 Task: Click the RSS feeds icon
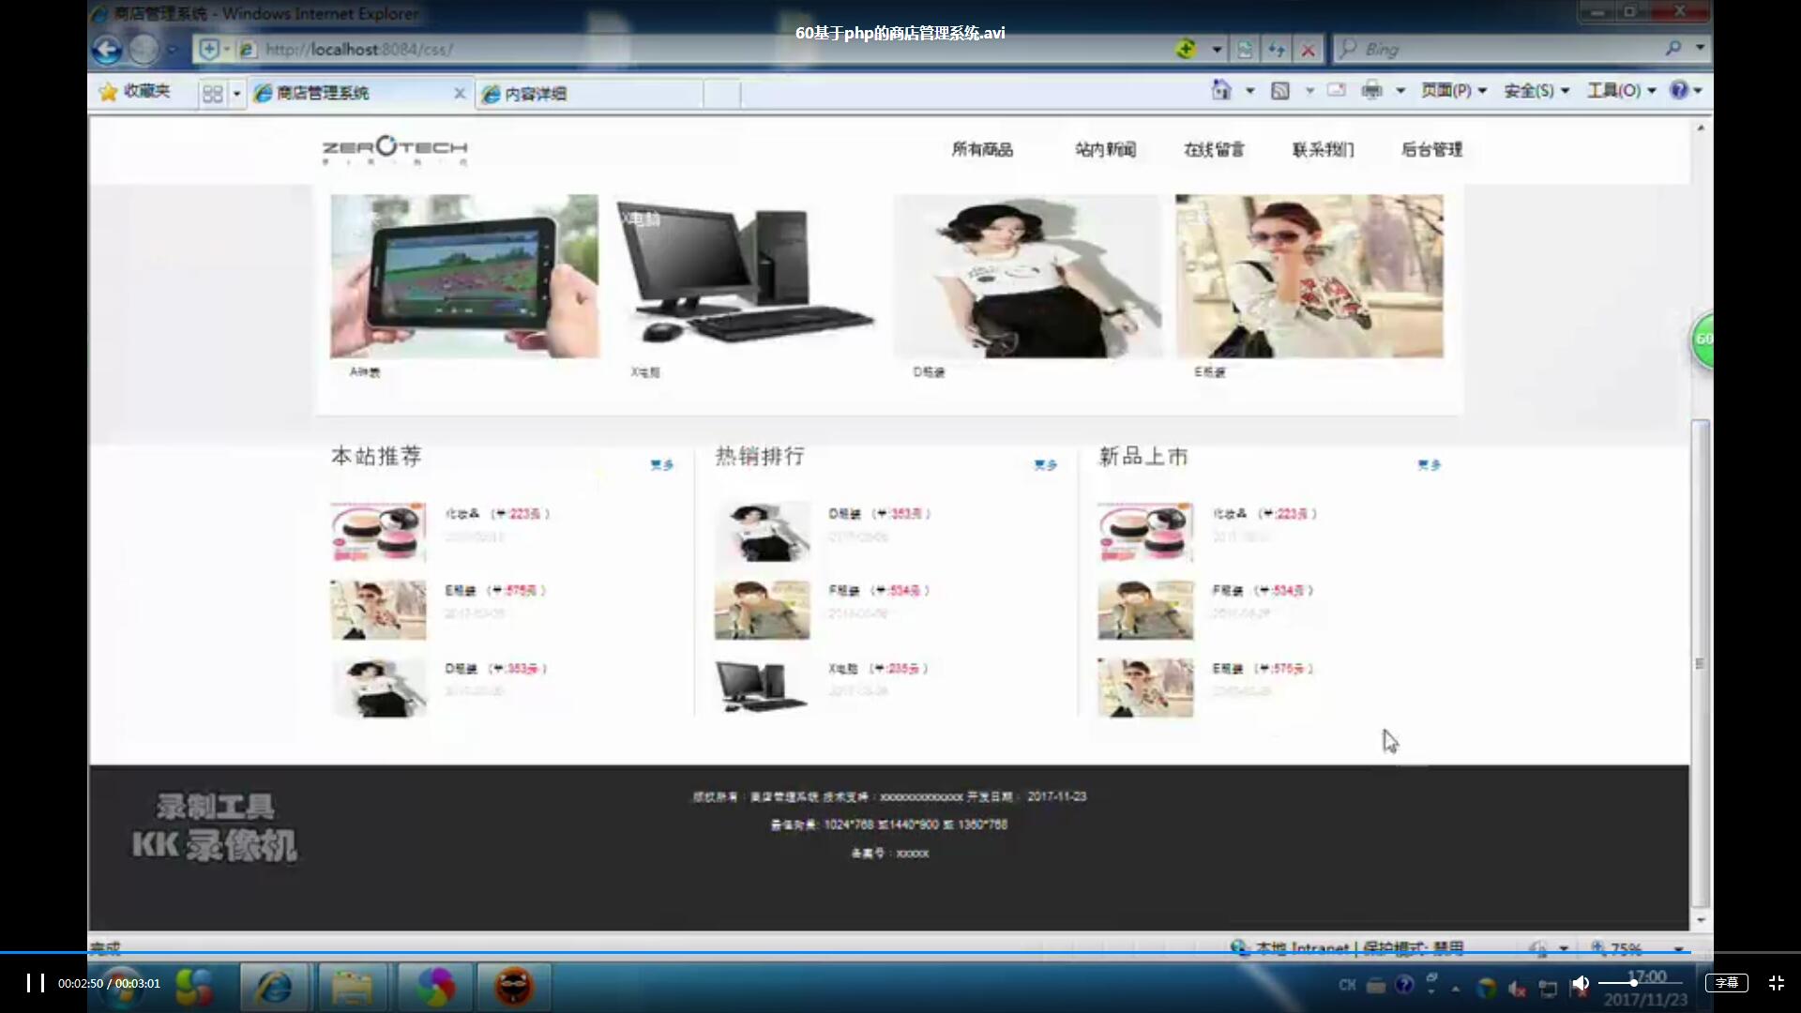pyautogui.click(x=1280, y=90)
